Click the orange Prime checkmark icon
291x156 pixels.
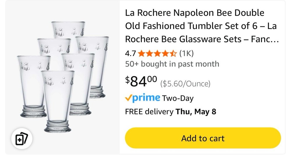[x=128, y=98]
